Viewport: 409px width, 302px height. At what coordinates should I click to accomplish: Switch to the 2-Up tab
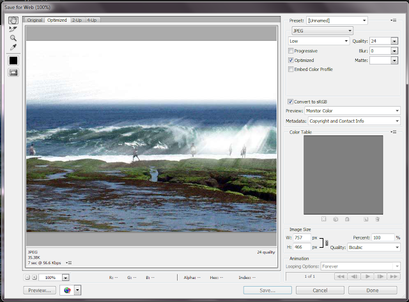click(77, 20)
